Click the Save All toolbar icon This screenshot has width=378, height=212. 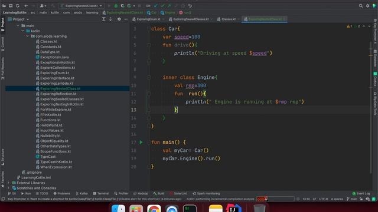point(11,6)
